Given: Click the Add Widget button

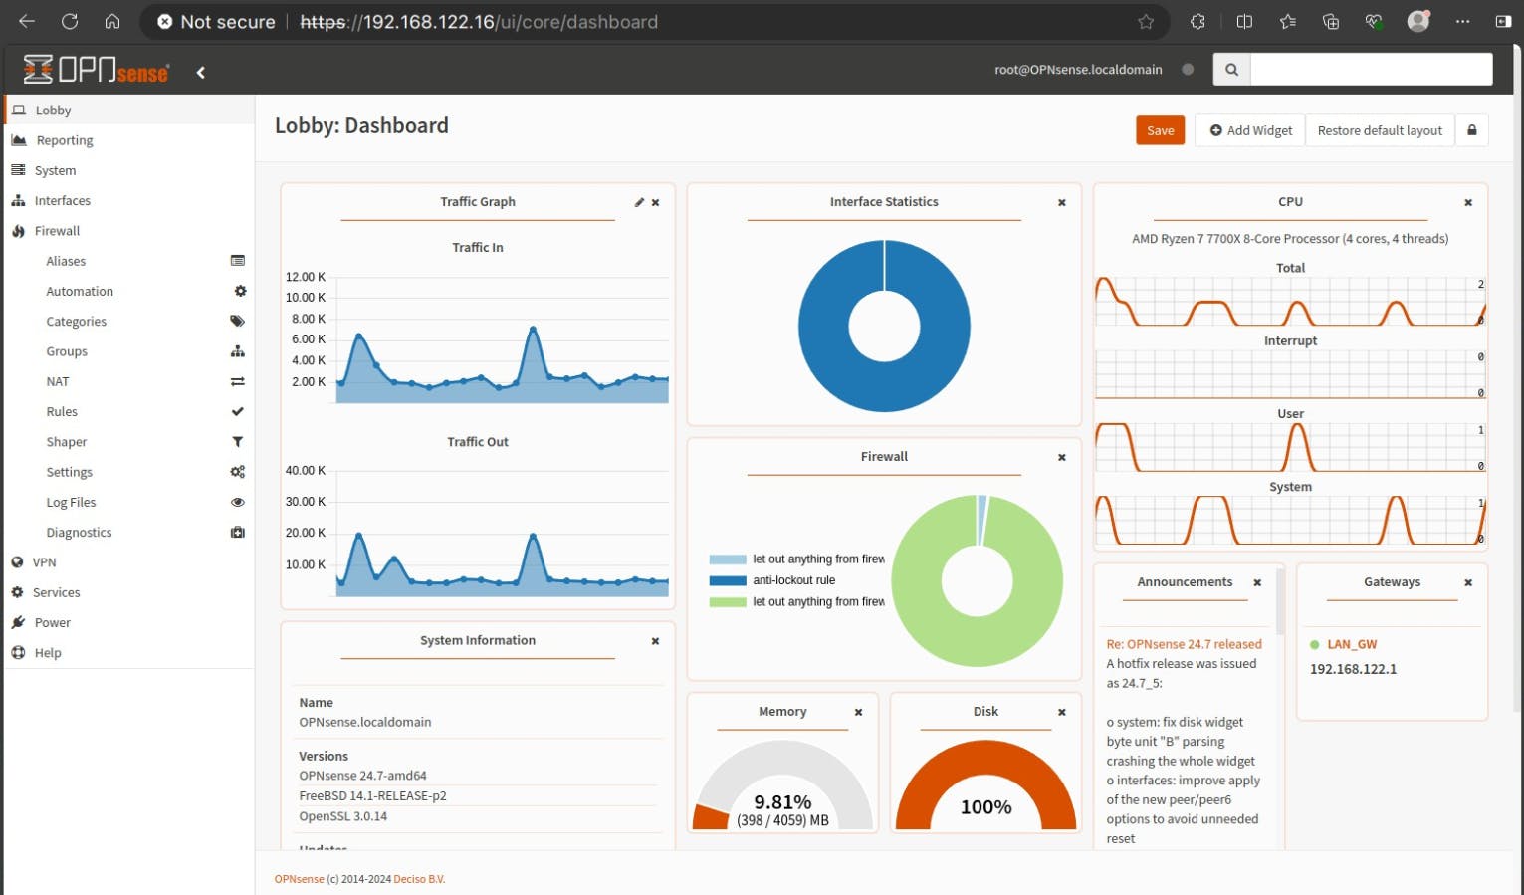Looking at the screenshot, I should click(1250, 130).
